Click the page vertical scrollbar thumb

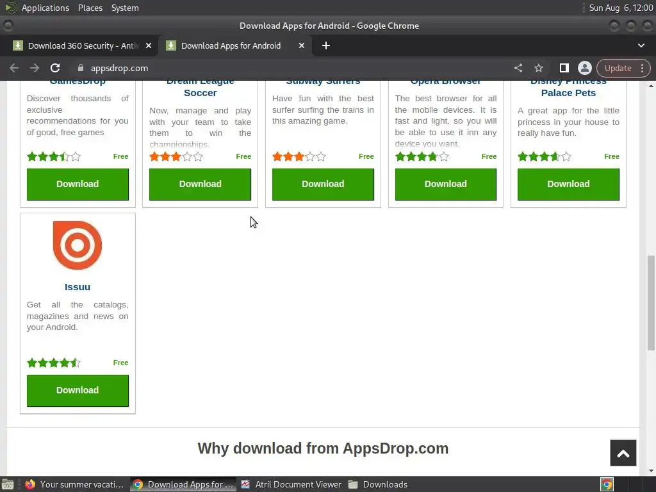[x=651, y=303]
